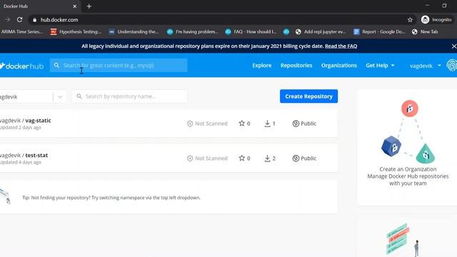Open the ARIMA Time Series bookmark

(21, 31)
